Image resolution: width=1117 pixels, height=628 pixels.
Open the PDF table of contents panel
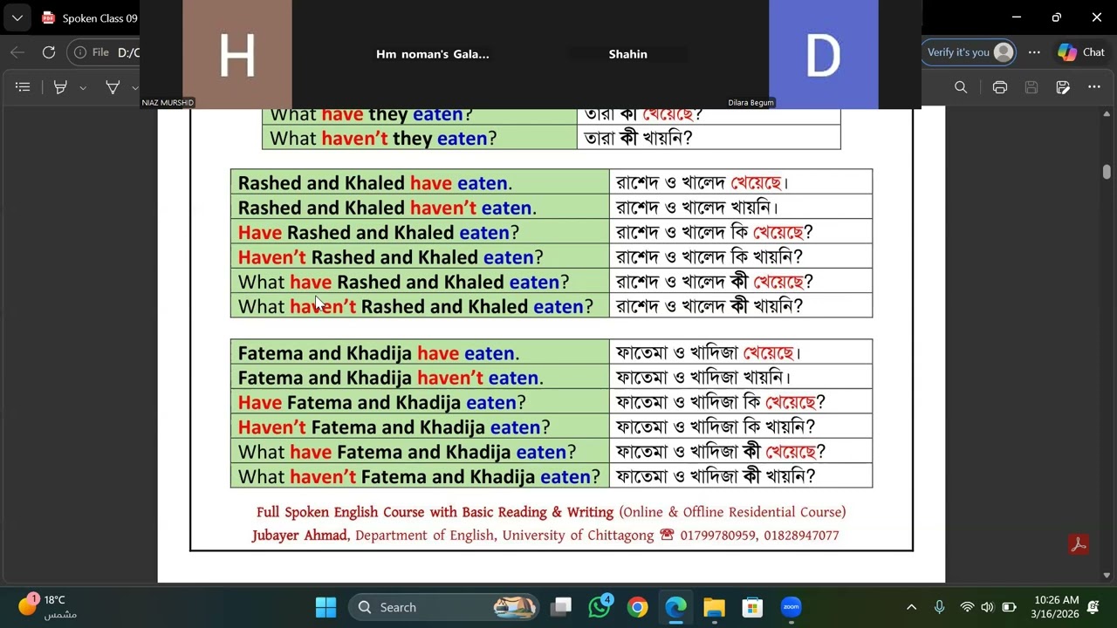pos(24,87)
